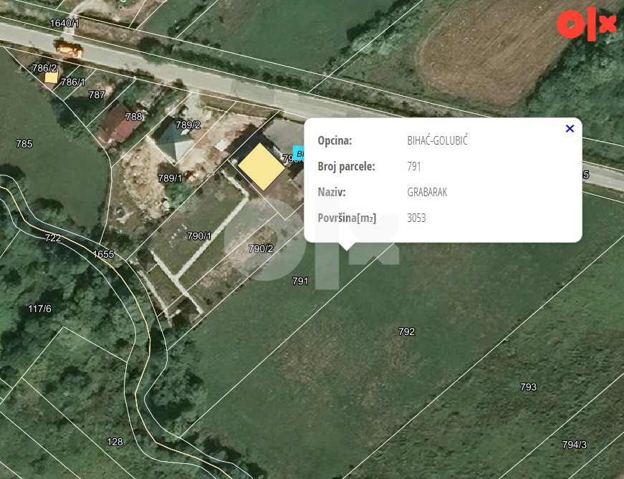Click the Opcina label in popup

[x=335, y=140]
